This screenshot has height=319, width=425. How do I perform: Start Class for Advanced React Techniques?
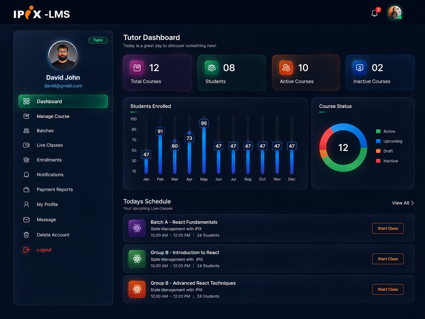(388, 289)
